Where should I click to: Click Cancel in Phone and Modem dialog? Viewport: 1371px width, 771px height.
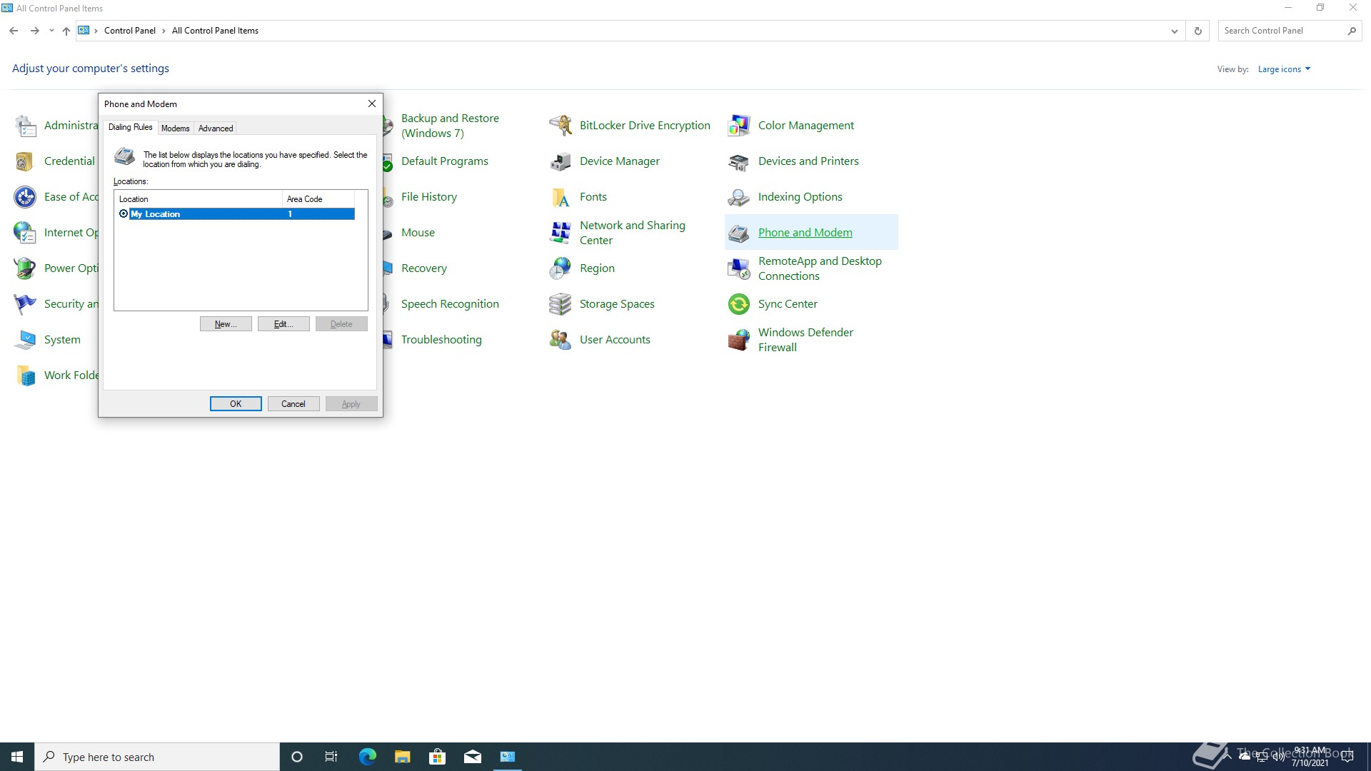pos(293,404)
